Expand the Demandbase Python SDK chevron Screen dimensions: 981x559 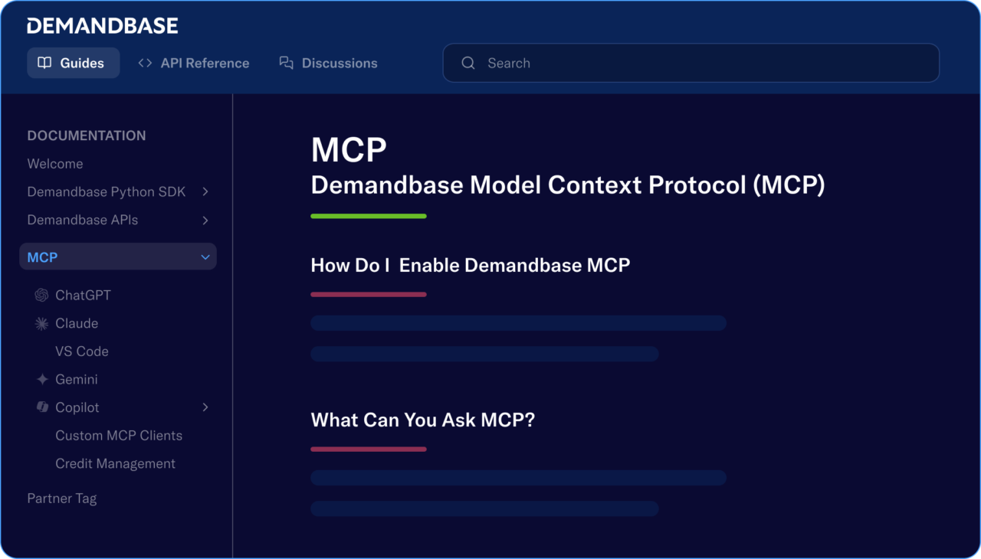[x=205, y=191]
